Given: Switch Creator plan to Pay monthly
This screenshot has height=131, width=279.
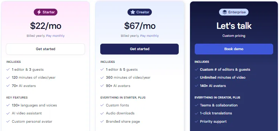Looking at the screenshot, I should 149,36.
